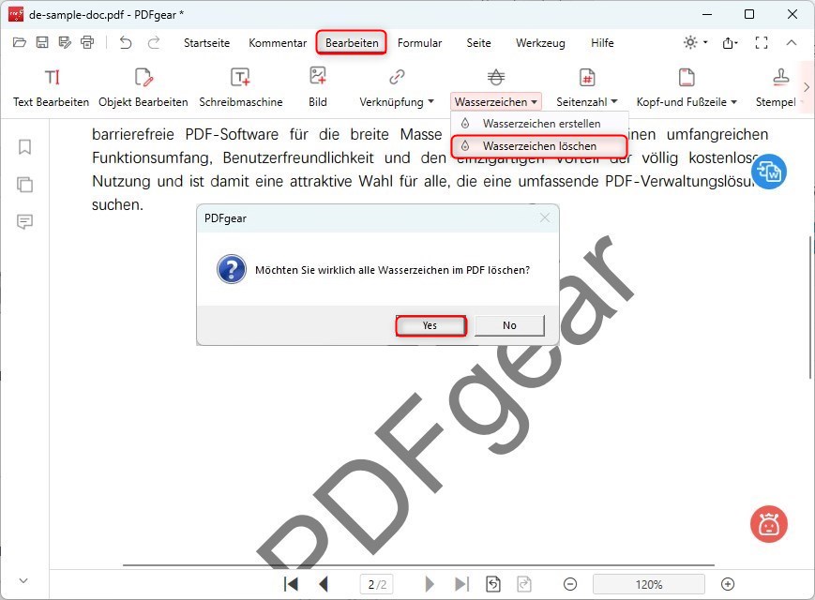This screenshot has width=815, height=600.
Task: Click Yes to delete all watermarks
Action: point(430,325)
